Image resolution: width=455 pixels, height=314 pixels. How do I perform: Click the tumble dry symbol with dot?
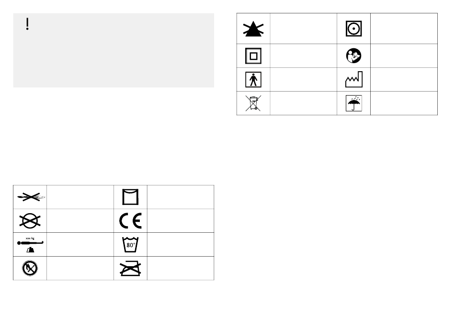[354, 28]
